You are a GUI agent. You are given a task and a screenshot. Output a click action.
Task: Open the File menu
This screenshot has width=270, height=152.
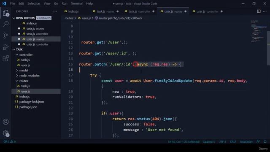pos(12,3)
